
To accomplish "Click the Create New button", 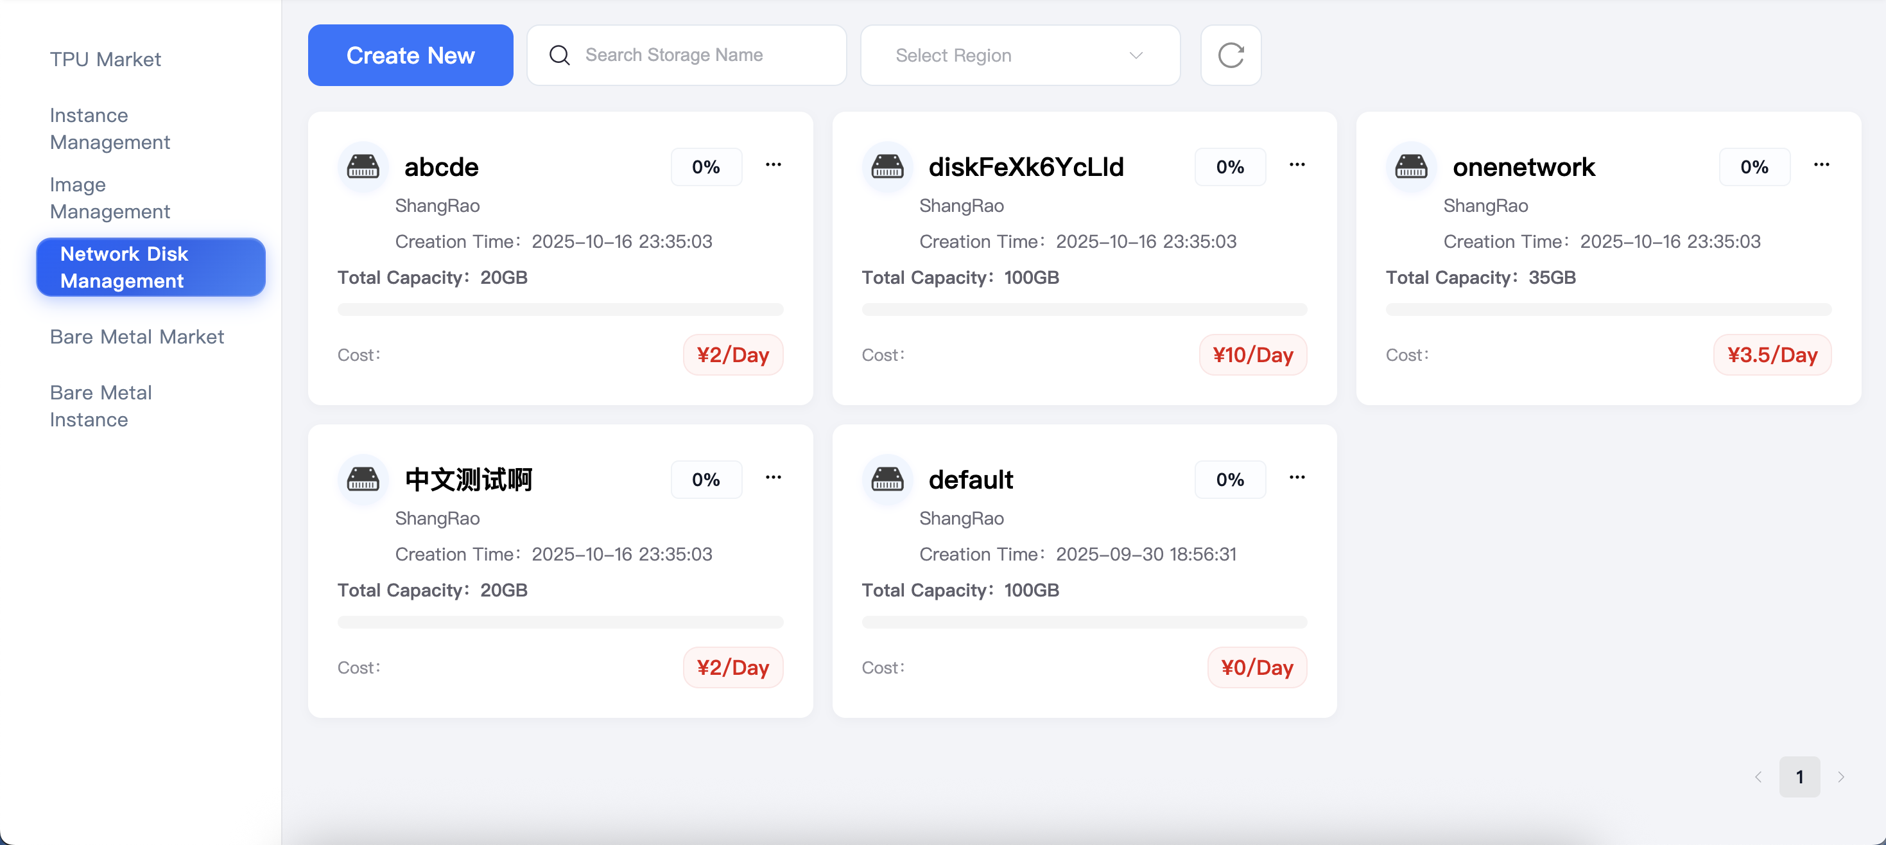I will pos(410,55).
